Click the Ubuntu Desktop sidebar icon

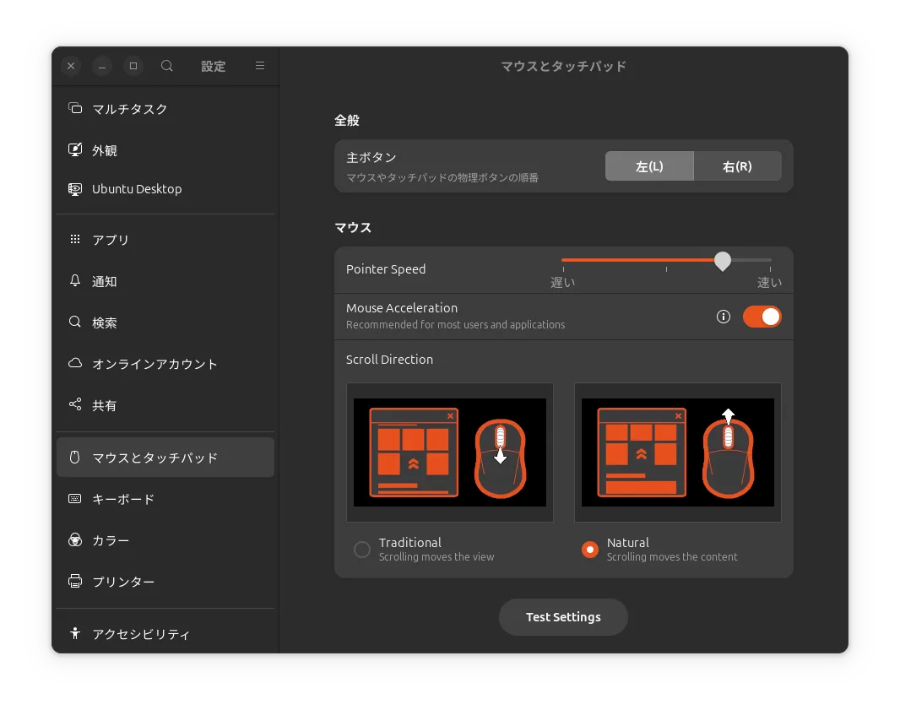(x=75, y=189)
